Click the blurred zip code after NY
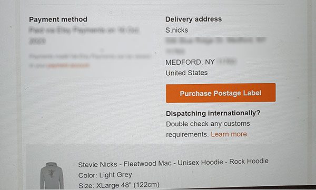316x190 pixels. [227, 62]
